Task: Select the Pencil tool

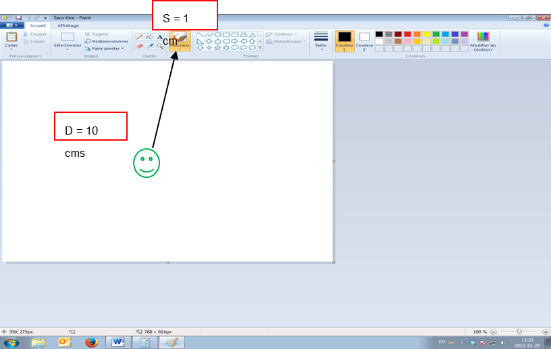Action: click(139, 37)
